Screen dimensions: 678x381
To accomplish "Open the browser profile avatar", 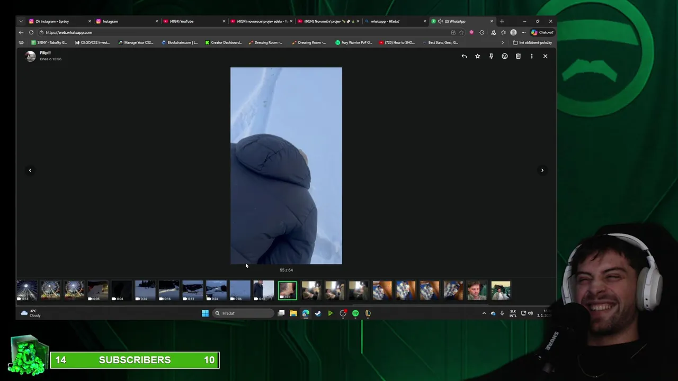I will (513, 32).
